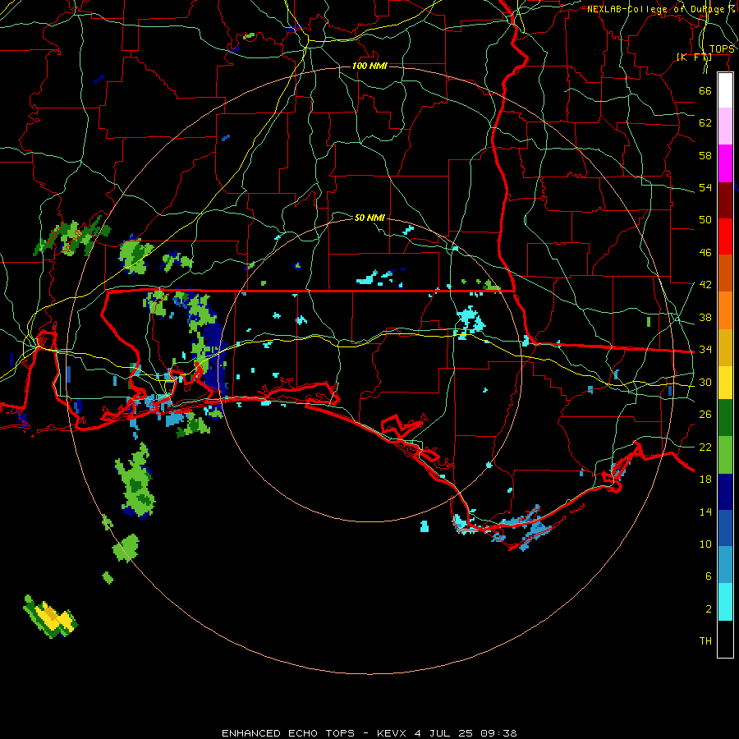739x739 pixels.
Task: Click the legend value '38'
Action: pyautogui.click(x=705, y=318)
